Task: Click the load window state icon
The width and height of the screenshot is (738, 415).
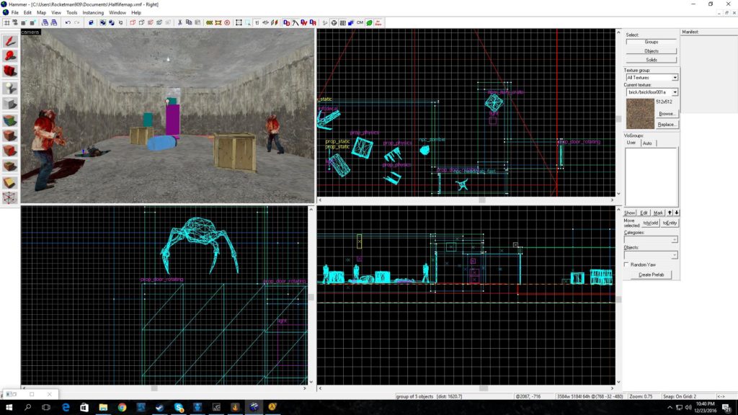Action: tap(45, 22)
